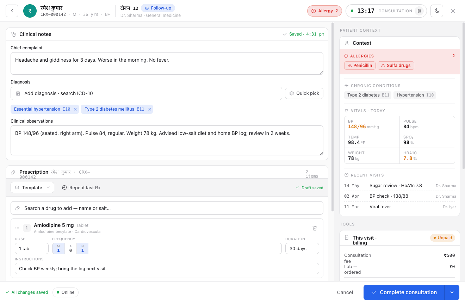The width and height of the screenshot is (465, 303).
Task: Click the Duration field showing 30 days
Action: [x=302, y=248]
